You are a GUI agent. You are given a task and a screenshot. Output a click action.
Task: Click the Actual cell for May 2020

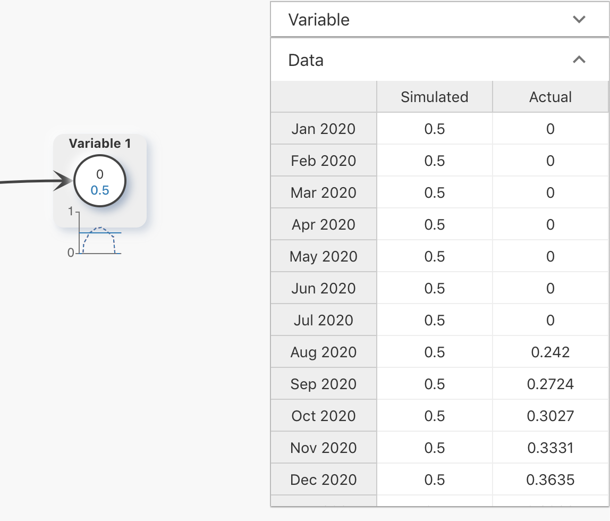tap(550, 256)
